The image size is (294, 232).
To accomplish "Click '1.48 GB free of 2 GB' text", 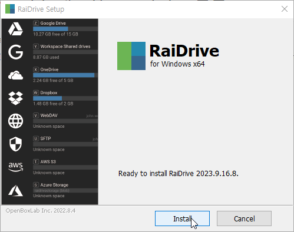I will 53,104.
